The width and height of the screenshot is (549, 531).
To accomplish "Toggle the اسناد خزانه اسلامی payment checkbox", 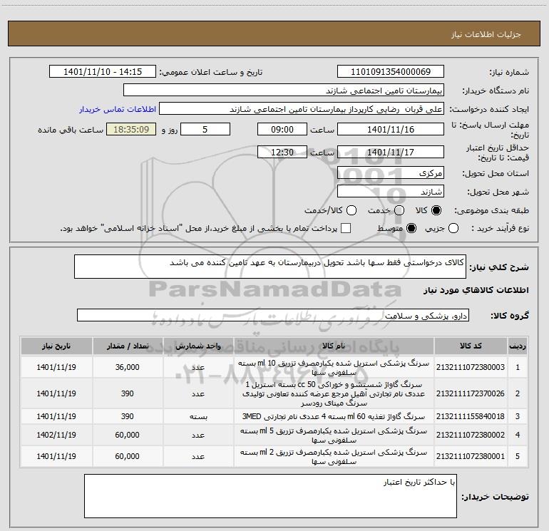I will click(346, 228).
